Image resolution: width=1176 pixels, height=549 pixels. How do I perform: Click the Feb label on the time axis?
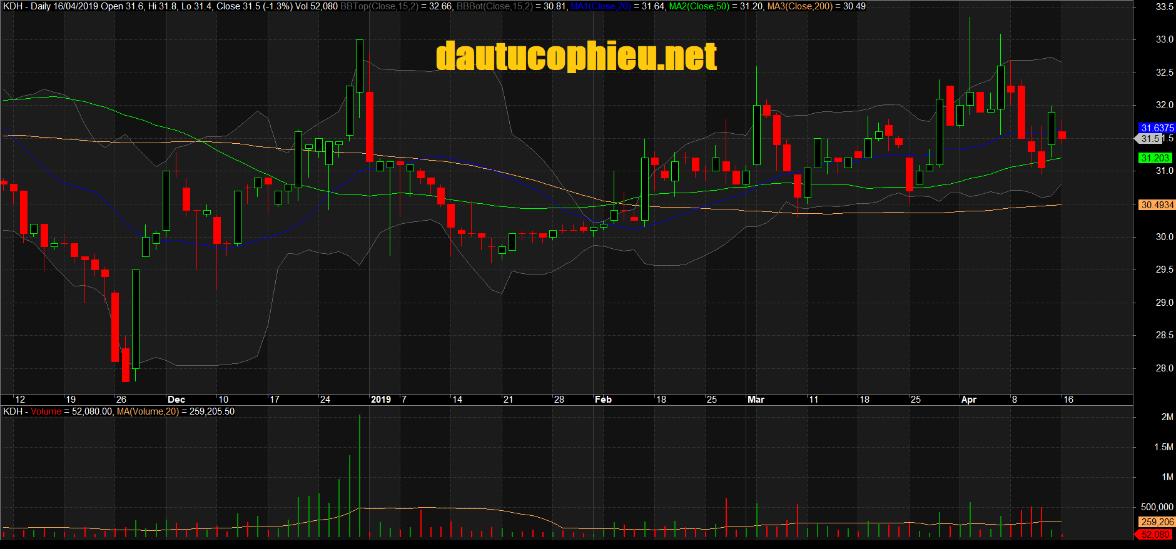point(603,400)
